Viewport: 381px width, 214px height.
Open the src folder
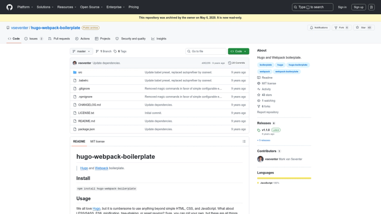(80, 72)
